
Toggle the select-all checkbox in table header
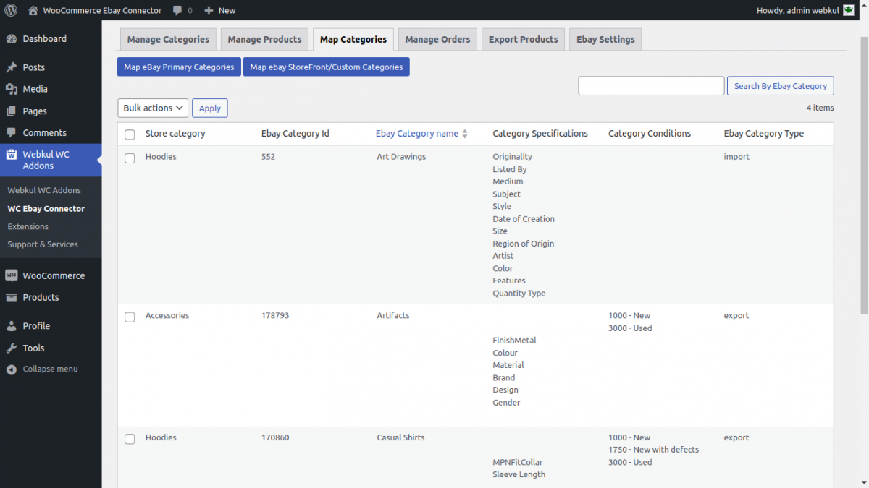(x=130, y=134)
